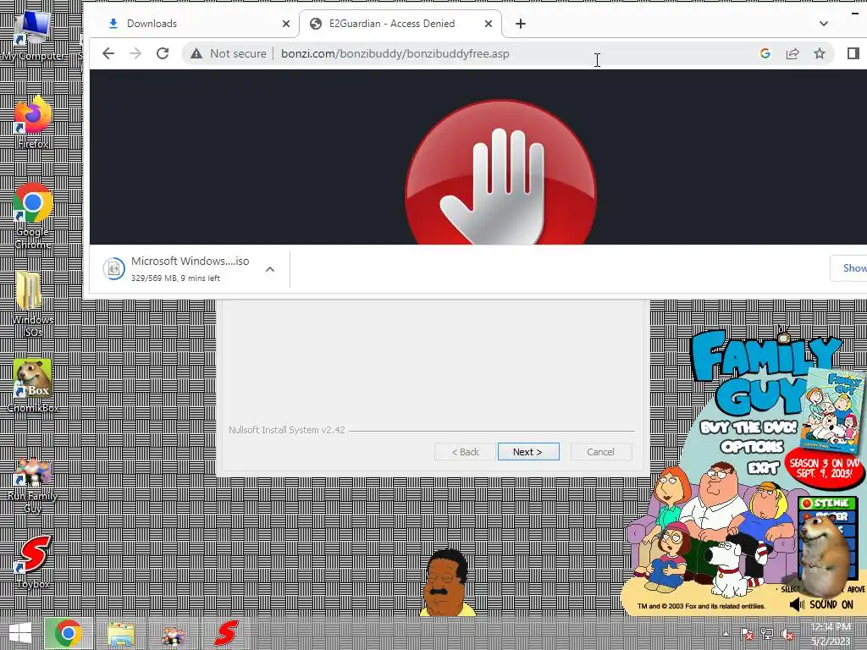Click the Google icon in address bar
Image resolution: width=867 pixels, height=650 pixels.
tap(765, 53)
